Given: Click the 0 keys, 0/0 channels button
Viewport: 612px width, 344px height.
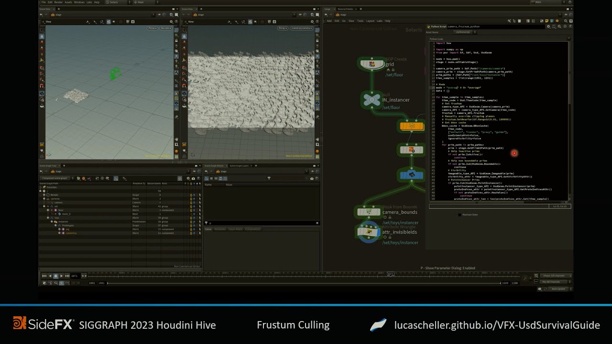Looking at the screenshot, I should [556, 276].
